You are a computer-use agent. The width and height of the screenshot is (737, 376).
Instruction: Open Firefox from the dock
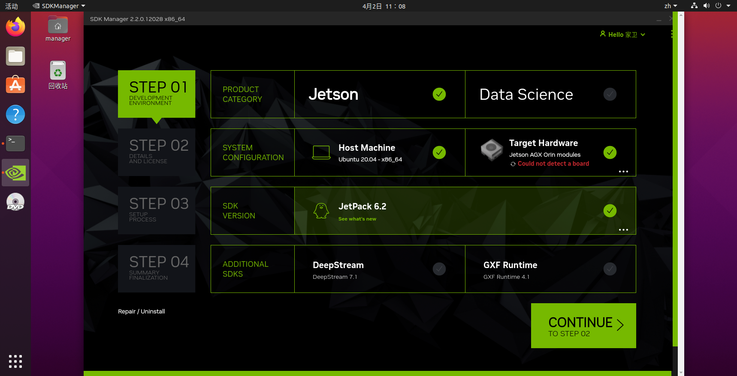click(15, 27)
